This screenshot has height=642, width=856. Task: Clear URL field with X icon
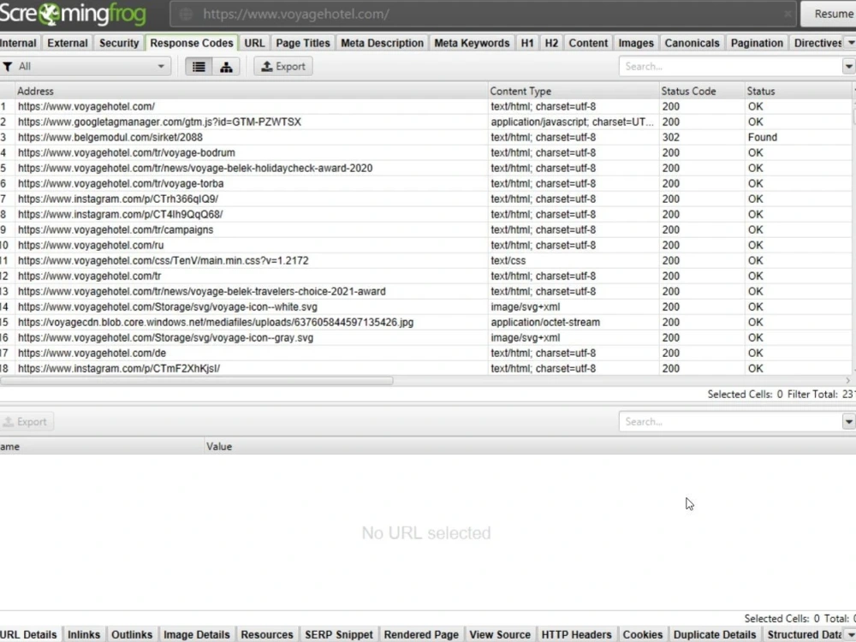point(788,14)
